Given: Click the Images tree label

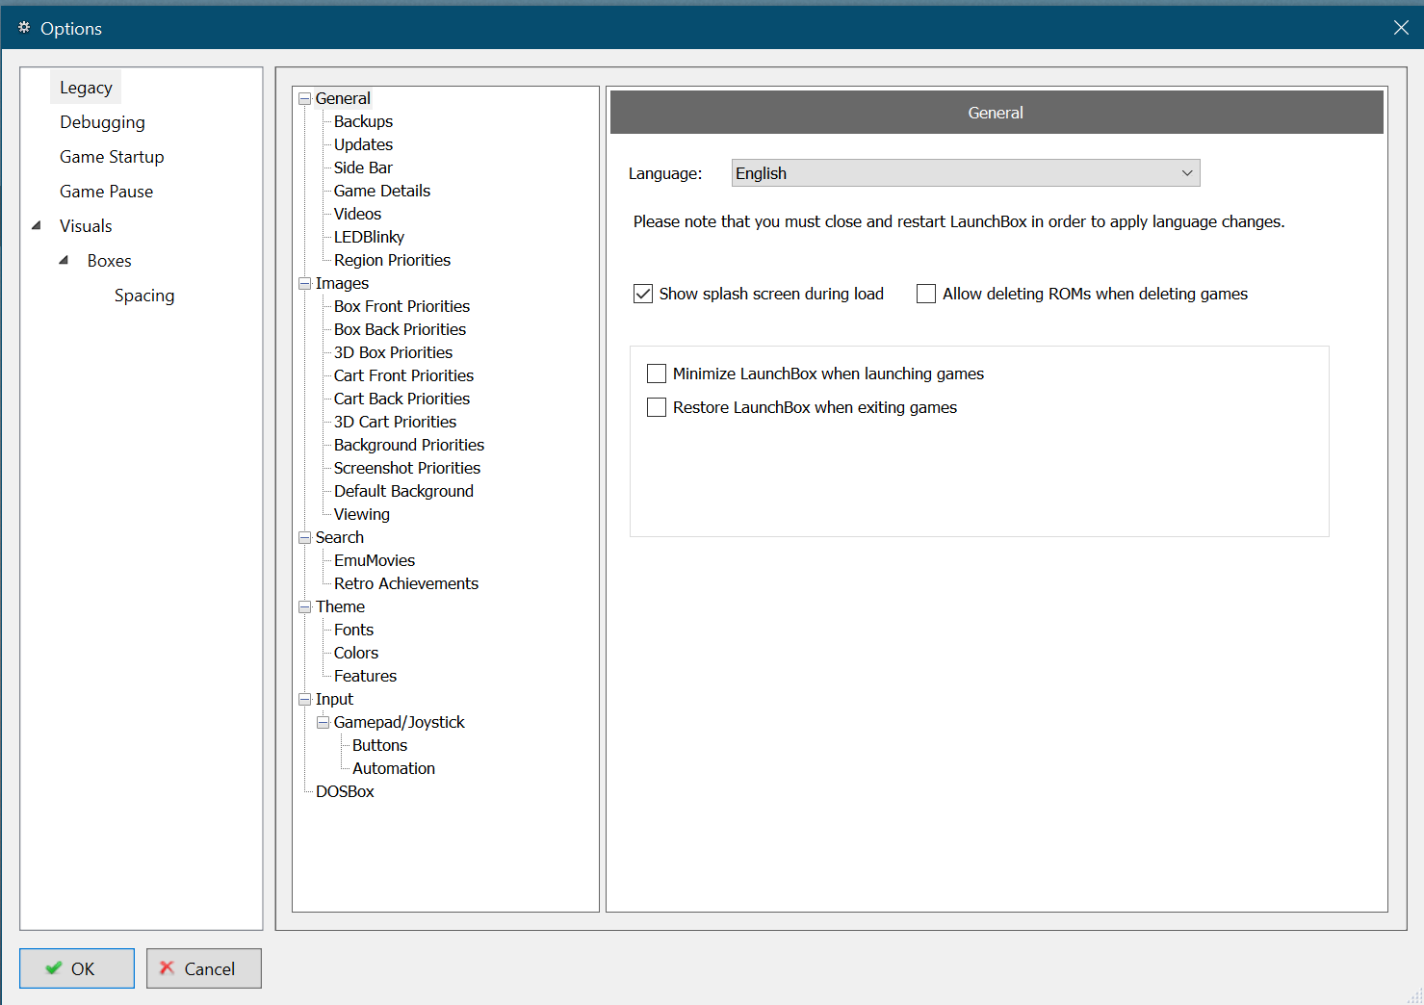Looking at the screenshot, I should [x=342, y=283].
